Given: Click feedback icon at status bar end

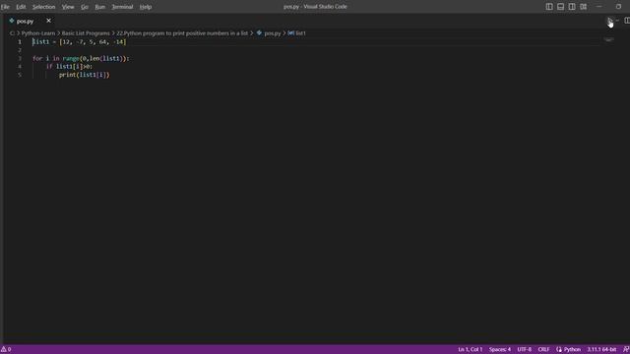Looking at the screenshot, I should pyautogui.click(x=626, y=350).
